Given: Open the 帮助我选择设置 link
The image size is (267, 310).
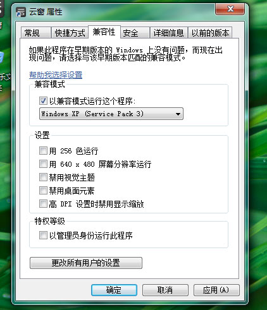Looking at the screenshot, I should pos(56,75).
